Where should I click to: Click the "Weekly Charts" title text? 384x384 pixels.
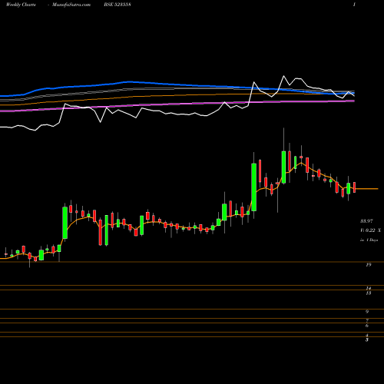click(21, 5)
